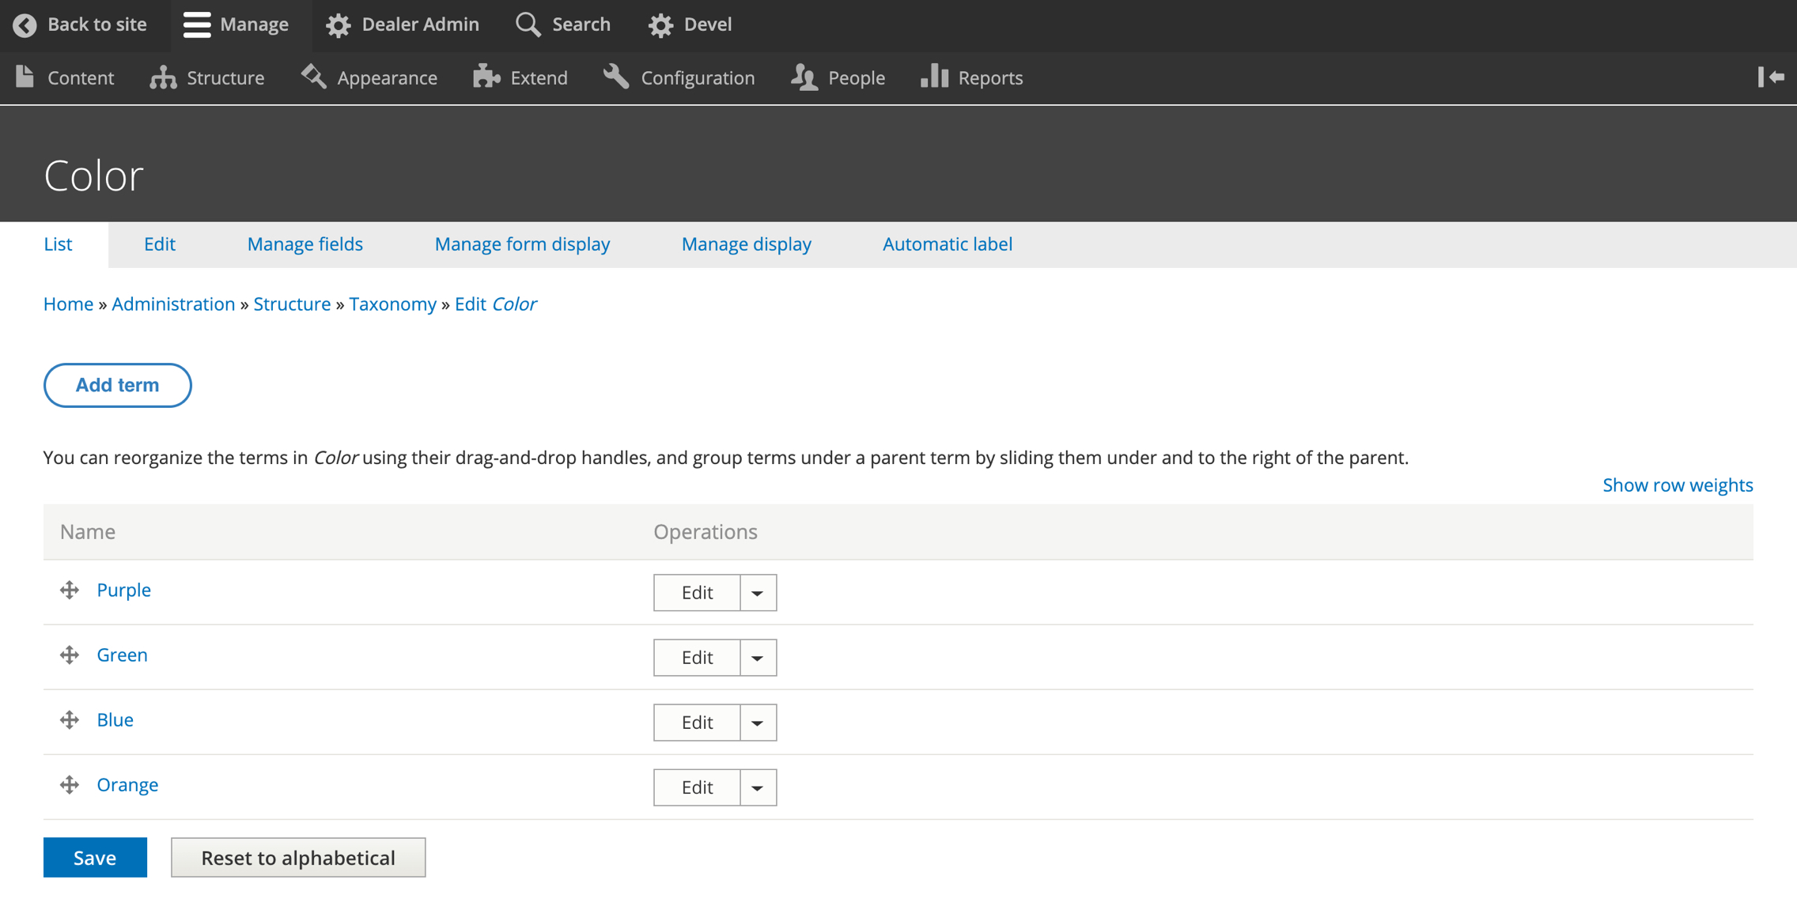Click the Save button
1797x917 pixels.
(x=95, y=858)
